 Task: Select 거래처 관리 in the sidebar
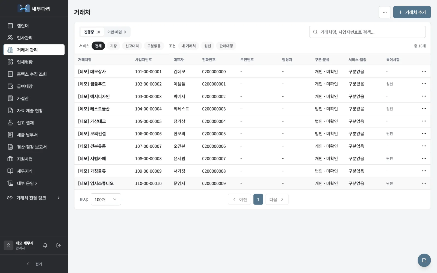(x=34, y=50)
